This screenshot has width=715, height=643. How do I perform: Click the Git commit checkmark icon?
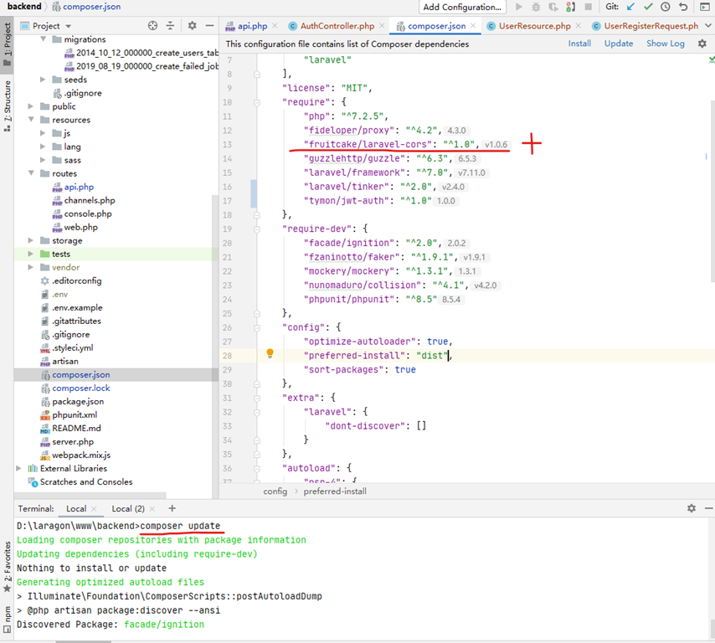pyautogui.click(x=648, y=7)
